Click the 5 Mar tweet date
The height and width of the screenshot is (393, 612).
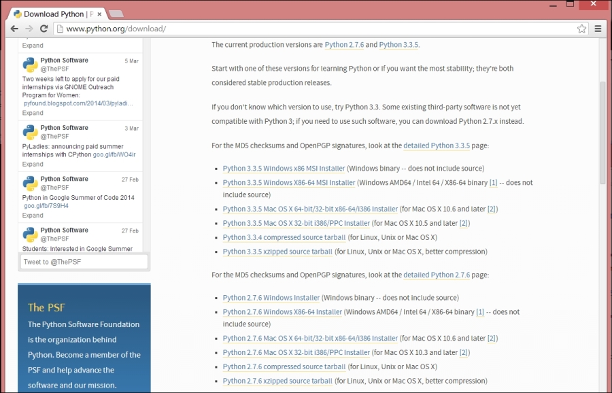131,61
